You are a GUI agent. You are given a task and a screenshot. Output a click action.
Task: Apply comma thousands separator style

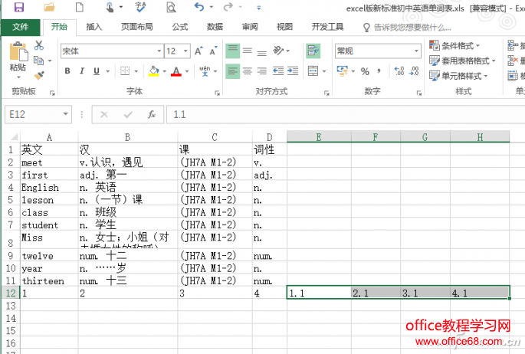coord(379,71)
